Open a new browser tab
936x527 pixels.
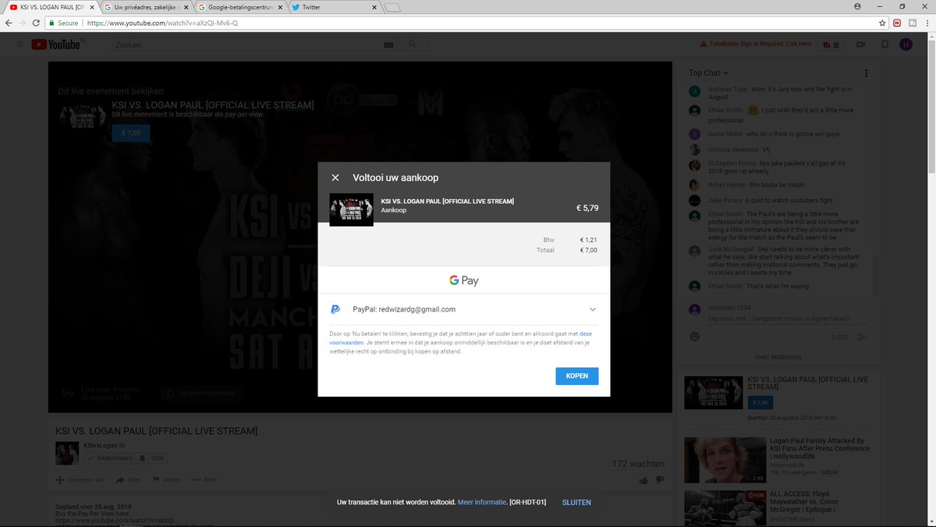392,7
